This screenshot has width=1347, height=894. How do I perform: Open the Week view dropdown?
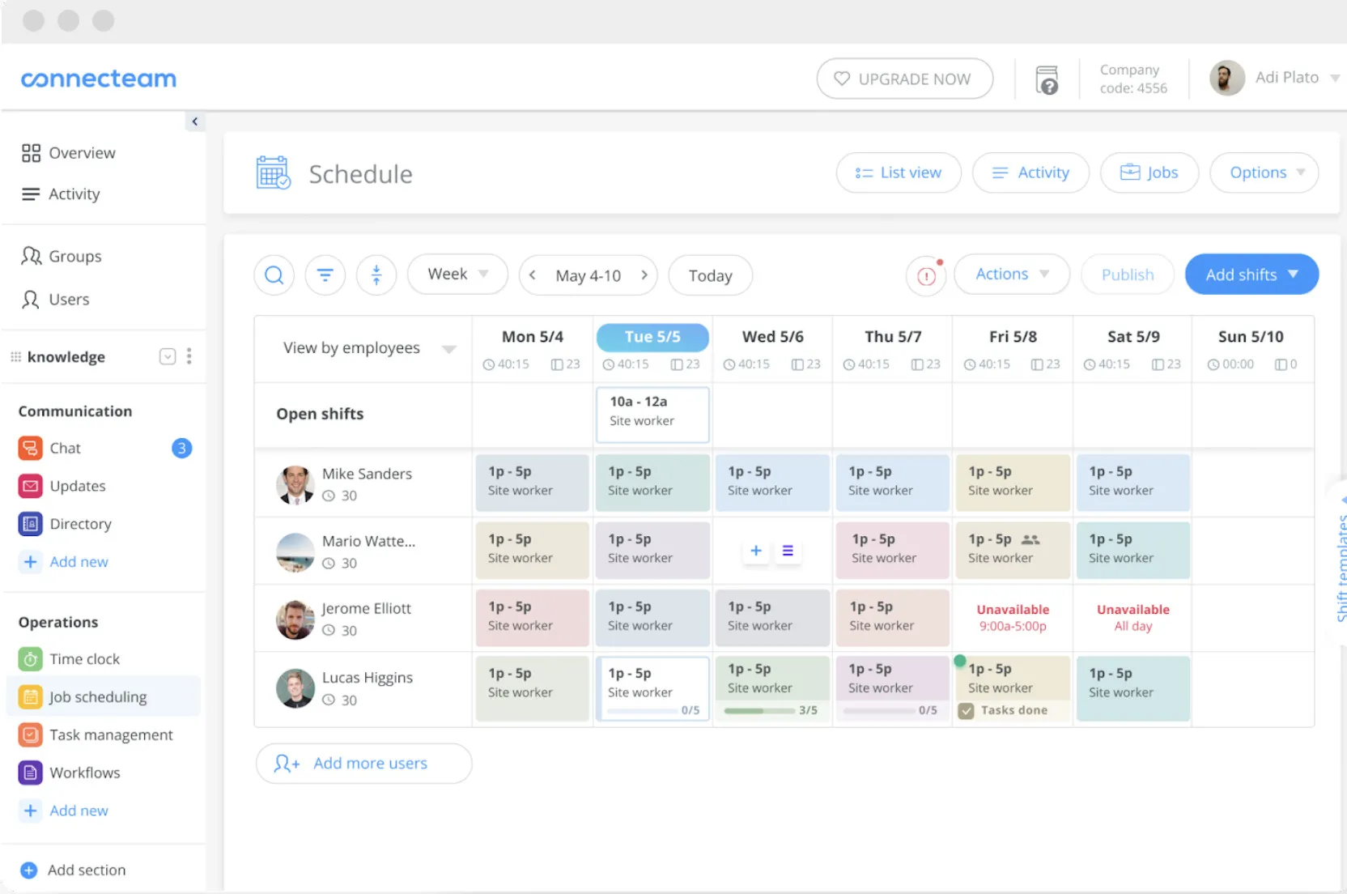[457, 275]
